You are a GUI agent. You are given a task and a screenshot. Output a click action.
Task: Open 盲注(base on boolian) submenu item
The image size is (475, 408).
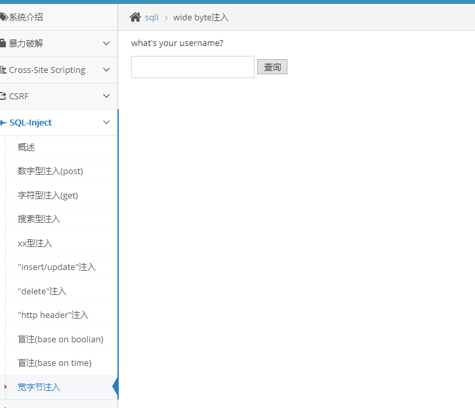point(60,339)
